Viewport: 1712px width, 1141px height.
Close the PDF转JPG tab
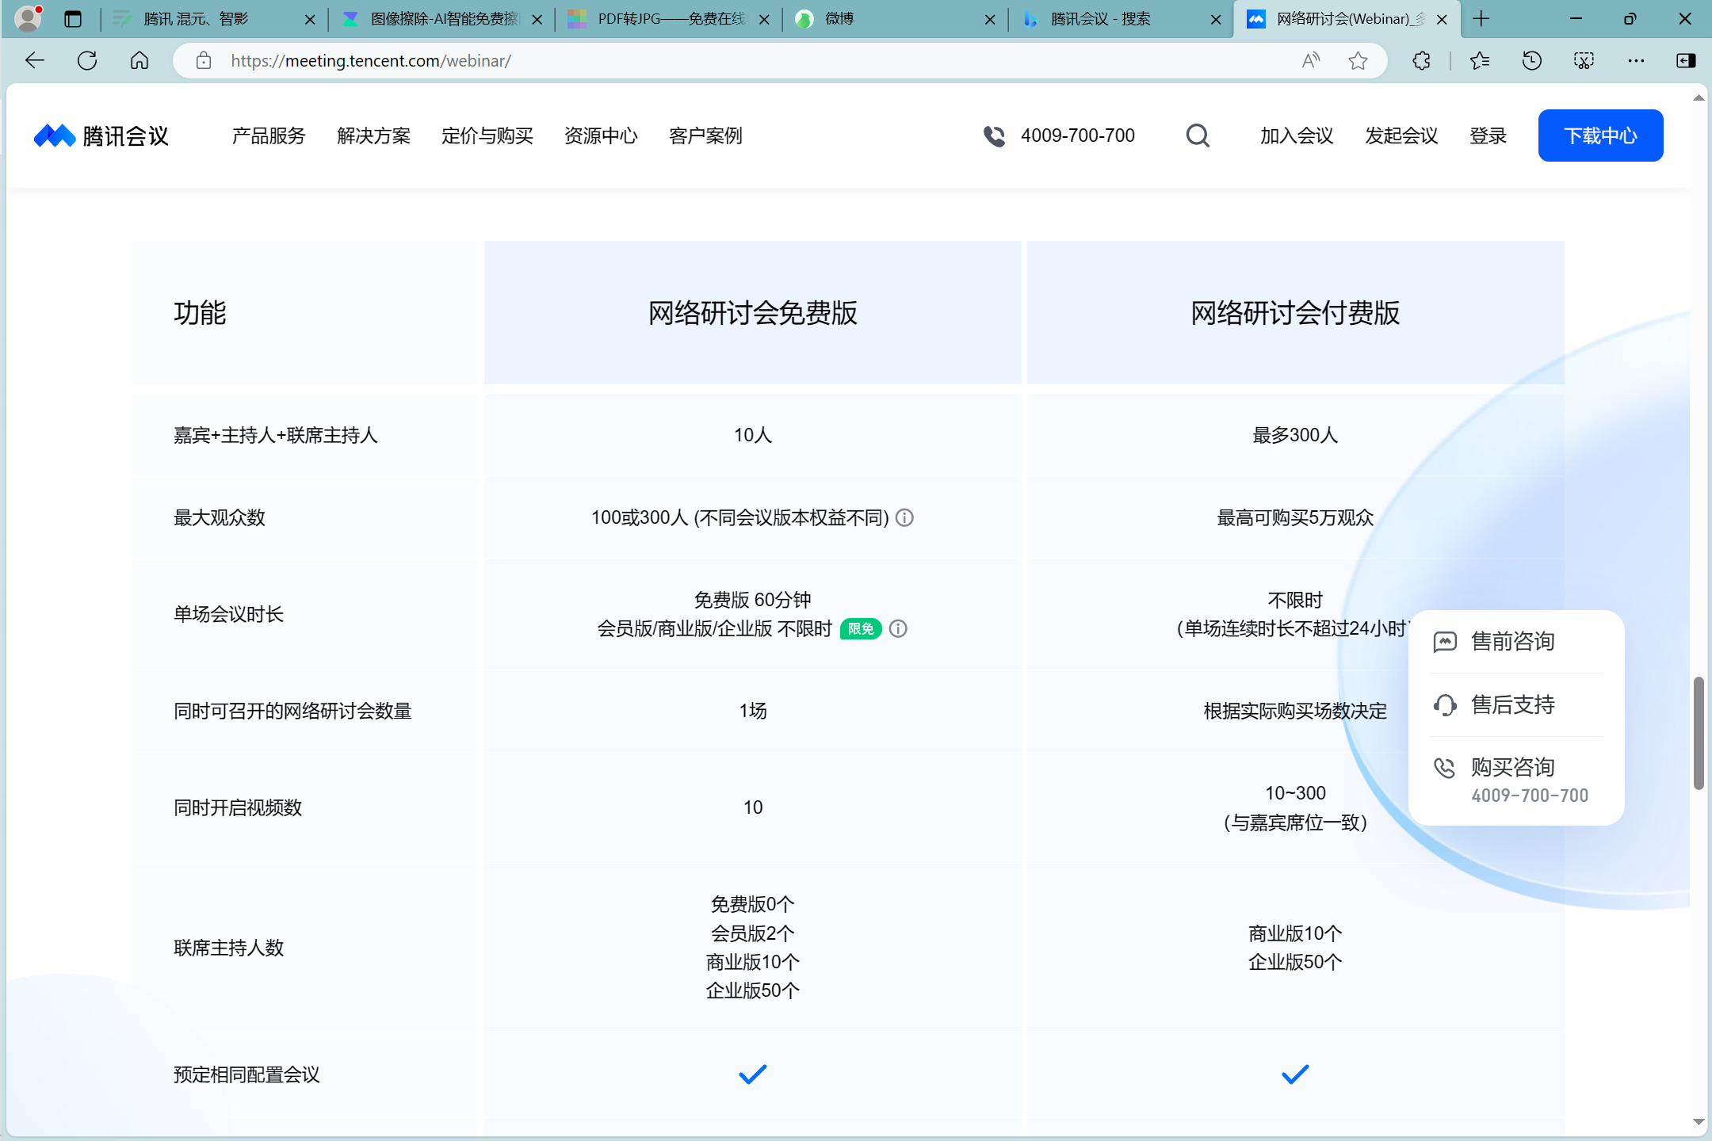pos(764,19)
